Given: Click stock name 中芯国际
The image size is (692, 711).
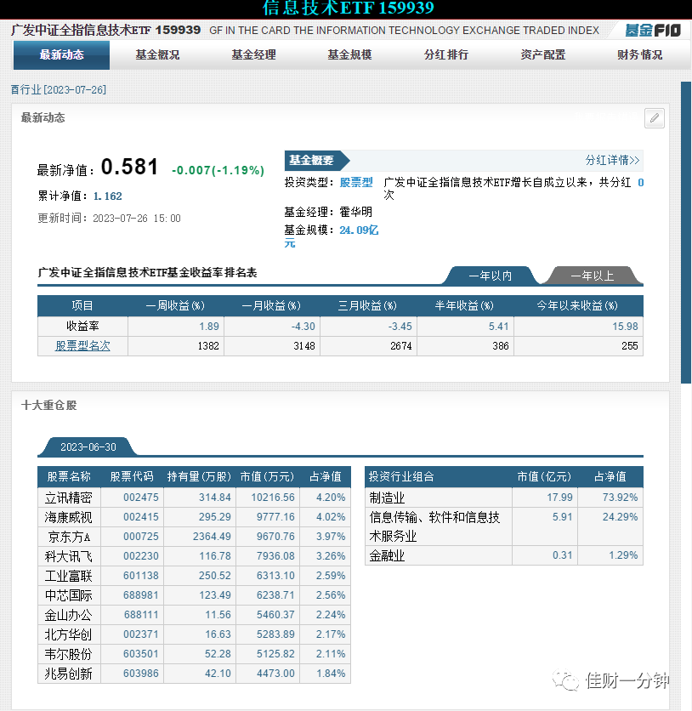Looking at the screenshot, I should (x=69, y=595).
